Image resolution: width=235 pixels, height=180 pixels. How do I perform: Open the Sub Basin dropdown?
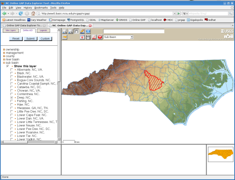click(x=118, y=37)
